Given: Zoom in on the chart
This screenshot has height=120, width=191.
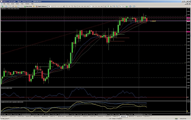Looking at the screenshot, I should click(114, 6).
